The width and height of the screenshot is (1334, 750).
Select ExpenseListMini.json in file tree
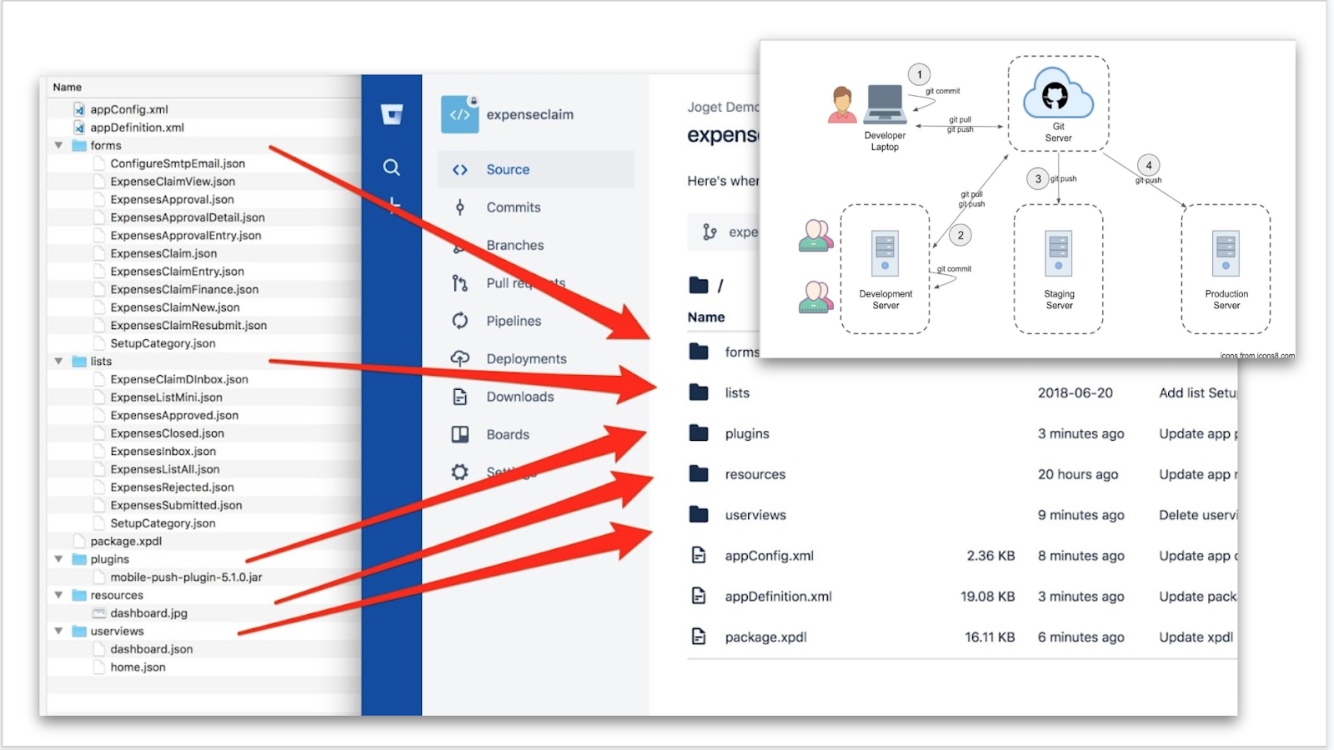coord(166,397)
